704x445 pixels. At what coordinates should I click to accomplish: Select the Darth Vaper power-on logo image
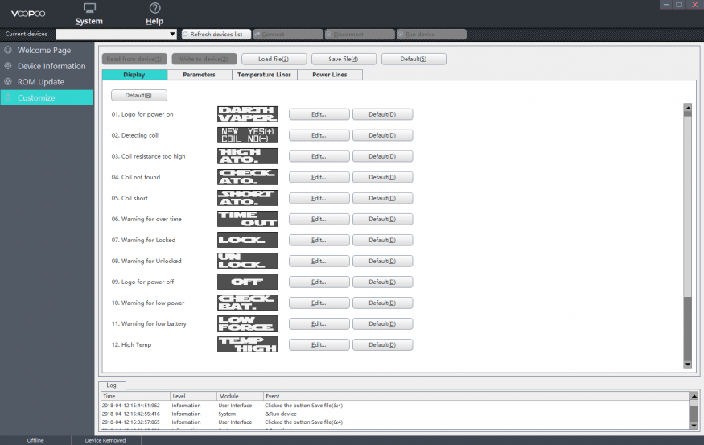247,114
